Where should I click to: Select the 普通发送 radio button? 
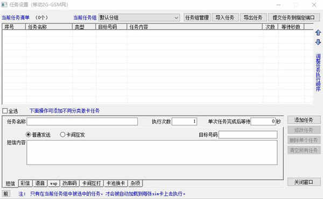coord(28,135)
